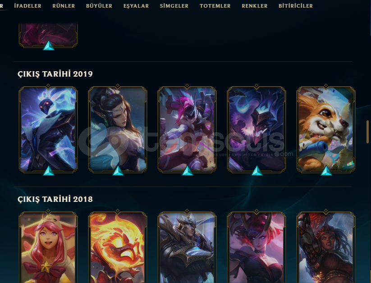Click the vertical scrollbar thumb on right

pyautogui.click(x=367, y=132)
